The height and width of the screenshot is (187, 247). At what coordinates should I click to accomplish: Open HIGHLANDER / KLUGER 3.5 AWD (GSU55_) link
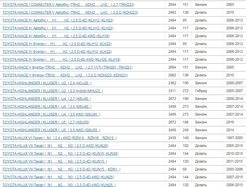tap(51, 130)
